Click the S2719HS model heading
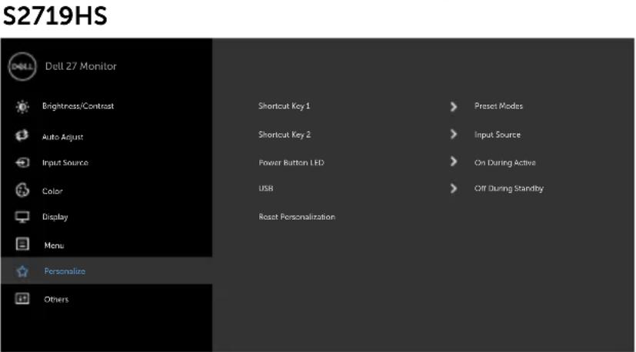This screenshot has height=352, width=636. coord(55,16)
